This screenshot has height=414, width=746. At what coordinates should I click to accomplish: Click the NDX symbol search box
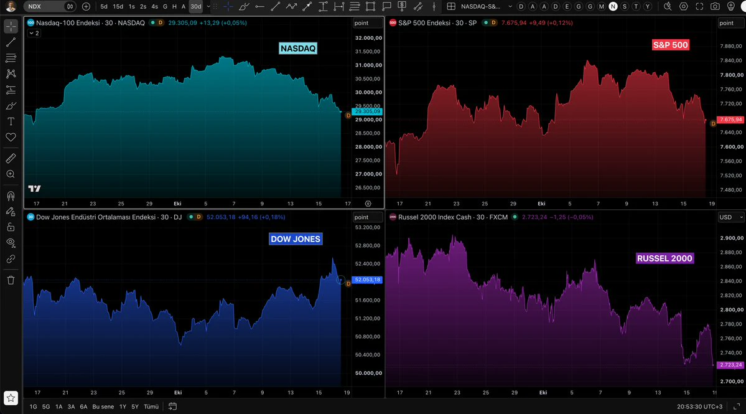pos(50,7)
